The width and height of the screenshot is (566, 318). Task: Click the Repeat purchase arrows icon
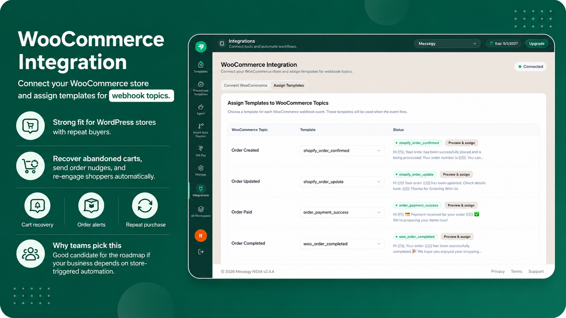click(145, 205)
